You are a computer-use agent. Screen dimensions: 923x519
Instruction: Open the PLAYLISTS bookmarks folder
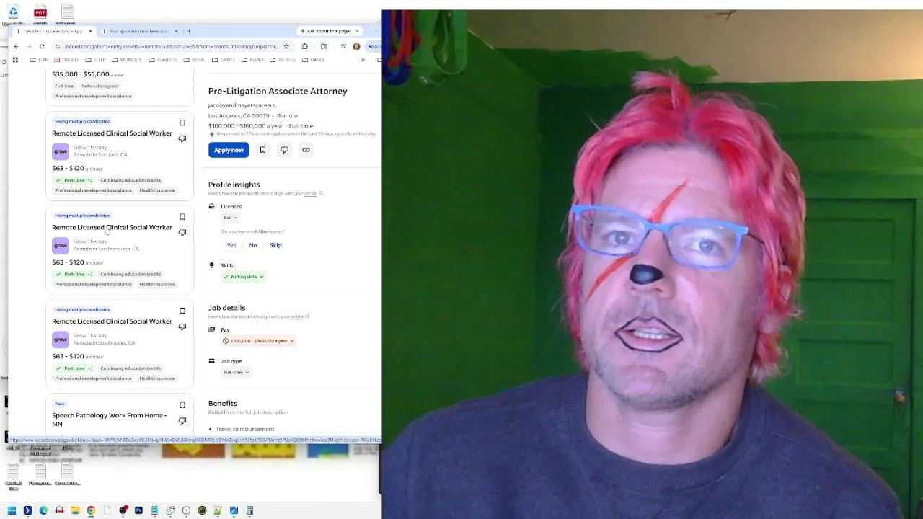pyautogui.click(x=162, y=60)
